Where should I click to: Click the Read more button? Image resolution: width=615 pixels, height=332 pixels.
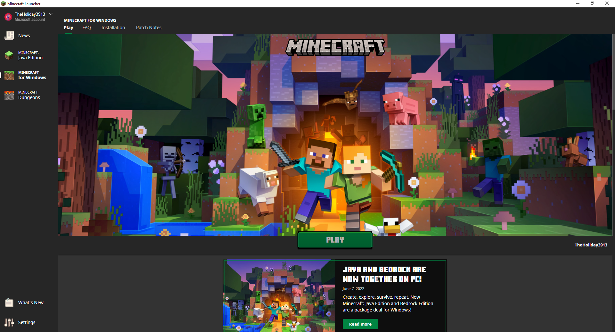(360, 324)
